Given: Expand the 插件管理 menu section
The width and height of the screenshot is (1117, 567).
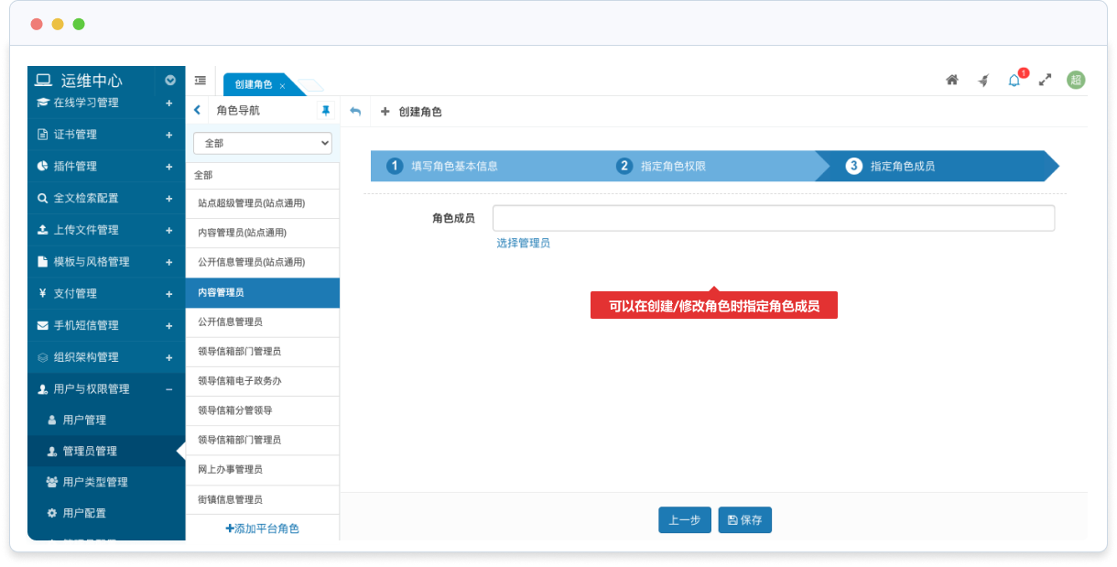Looking at the screenshot, I should (x=168, y=167).
